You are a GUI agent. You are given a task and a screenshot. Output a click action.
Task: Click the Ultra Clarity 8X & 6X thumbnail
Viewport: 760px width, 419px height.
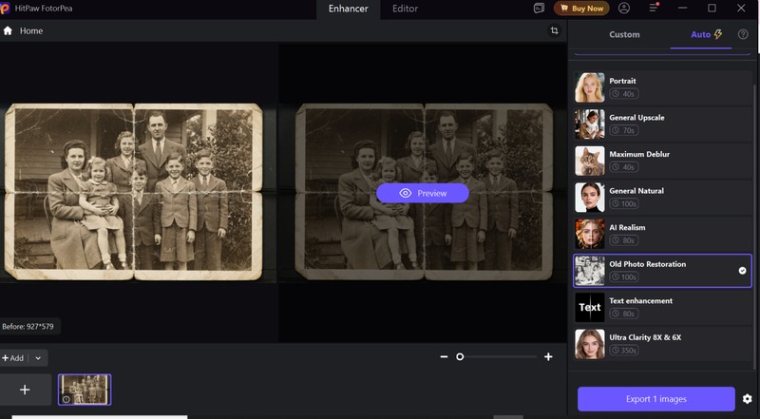589,344
